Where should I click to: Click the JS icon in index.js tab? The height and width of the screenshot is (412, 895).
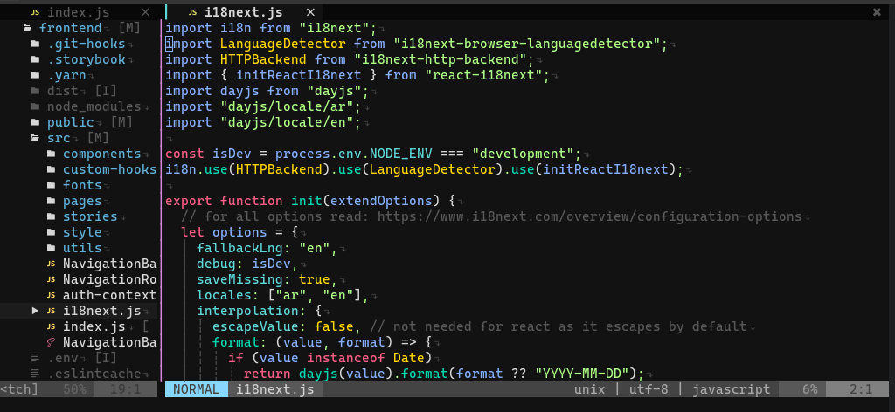pyautogui.click(x=36, y=12)
